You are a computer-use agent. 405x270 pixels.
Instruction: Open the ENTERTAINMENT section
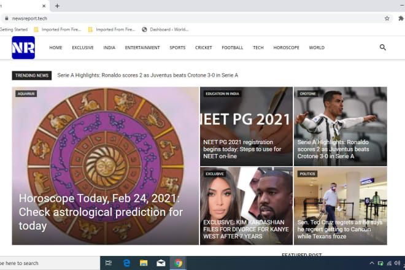(142, 47)
